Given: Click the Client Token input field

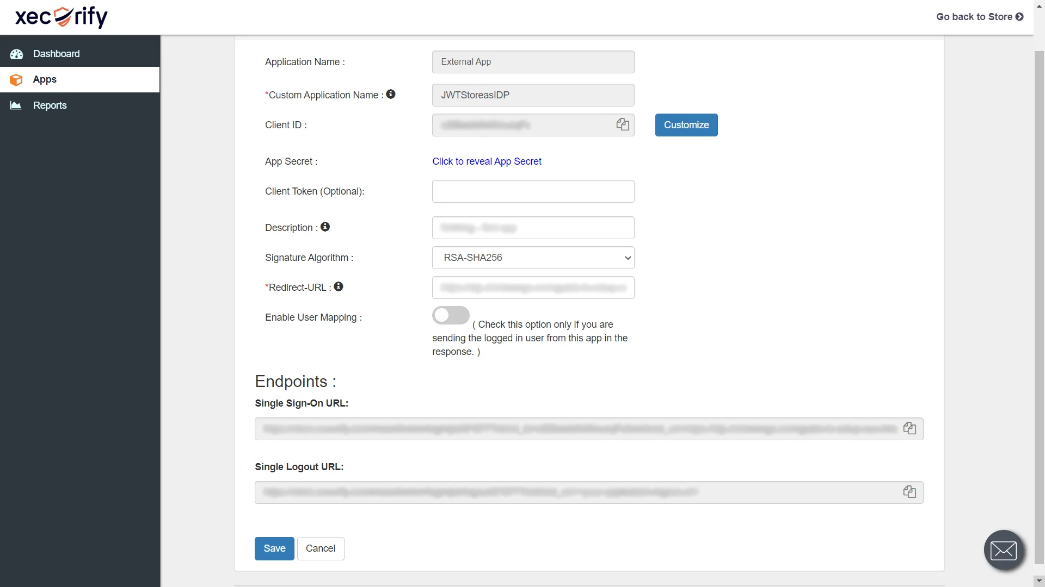Looking at the screenshot, I should coord(533,191).
